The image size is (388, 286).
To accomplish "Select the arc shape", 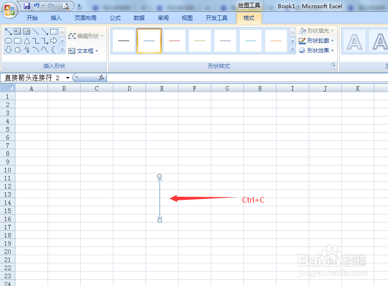I will click(x=36, y=50).
